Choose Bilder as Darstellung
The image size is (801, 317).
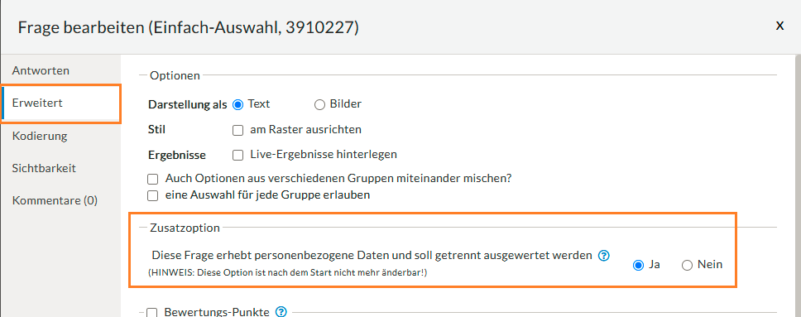(319, 105)
